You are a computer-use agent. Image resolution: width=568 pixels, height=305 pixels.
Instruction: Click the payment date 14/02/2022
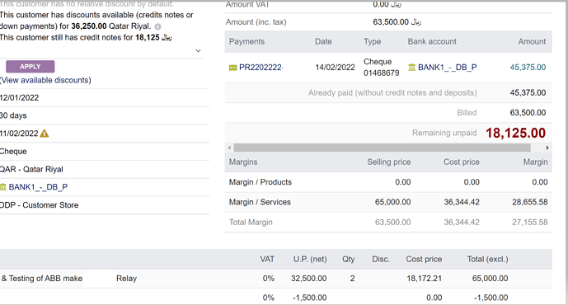click(x=335, y=68)
